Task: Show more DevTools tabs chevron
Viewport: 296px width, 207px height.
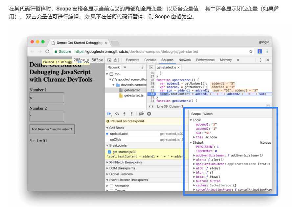Action: point(238,60)
